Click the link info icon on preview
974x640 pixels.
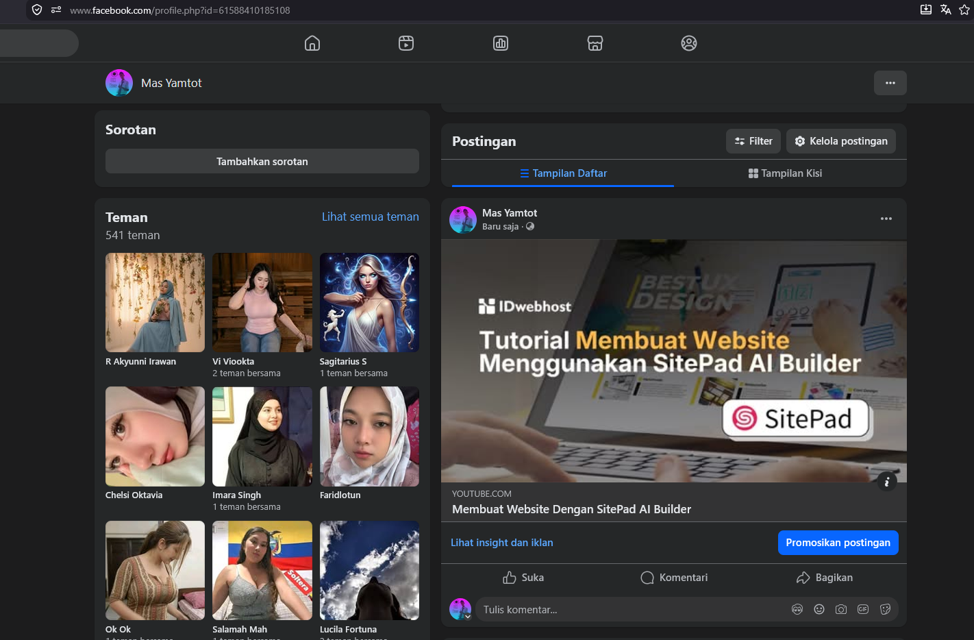[886, 482]
